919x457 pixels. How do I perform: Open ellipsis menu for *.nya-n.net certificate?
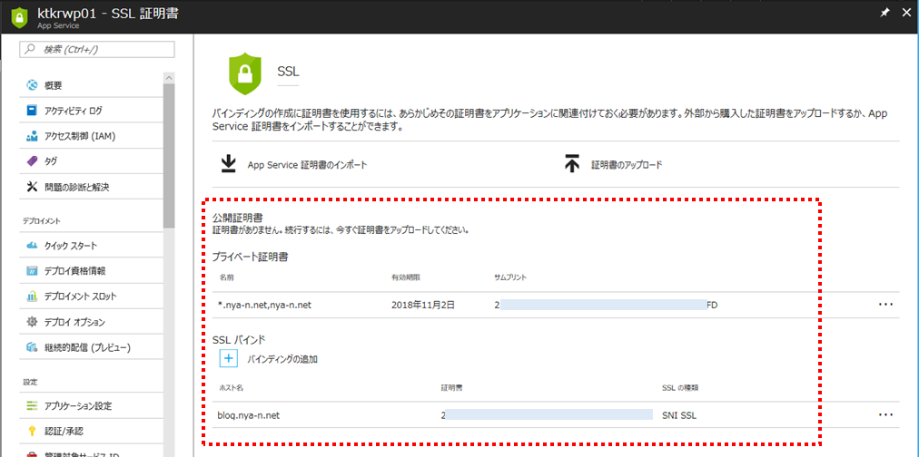tap(885, 305)
